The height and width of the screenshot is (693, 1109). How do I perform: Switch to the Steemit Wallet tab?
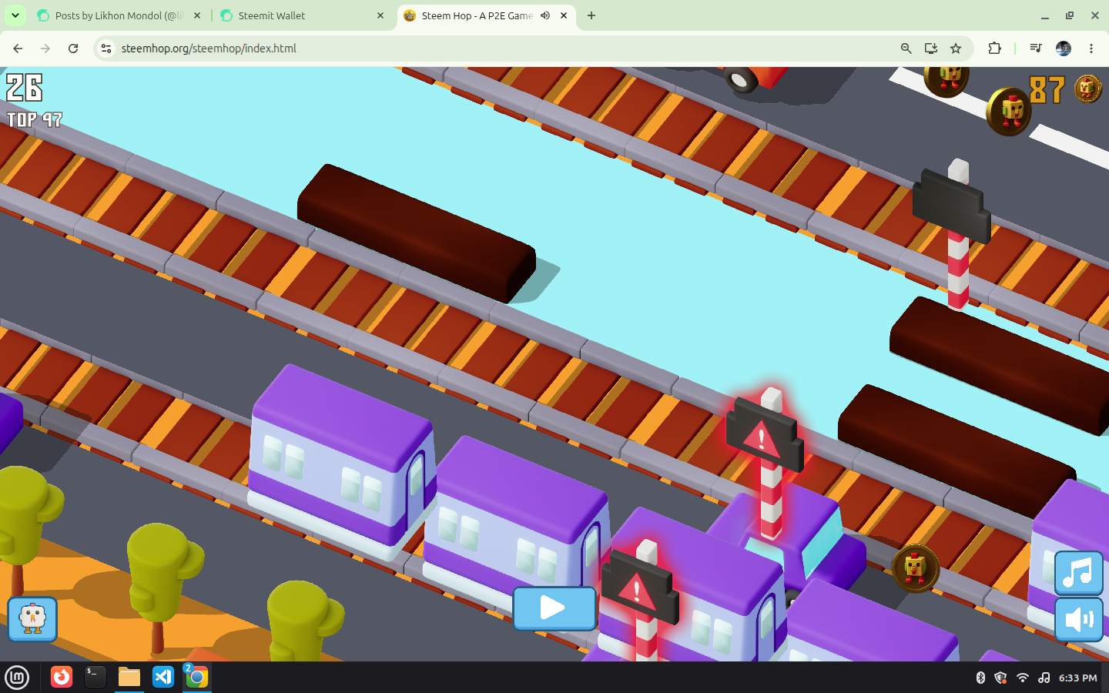pos(302,15)
